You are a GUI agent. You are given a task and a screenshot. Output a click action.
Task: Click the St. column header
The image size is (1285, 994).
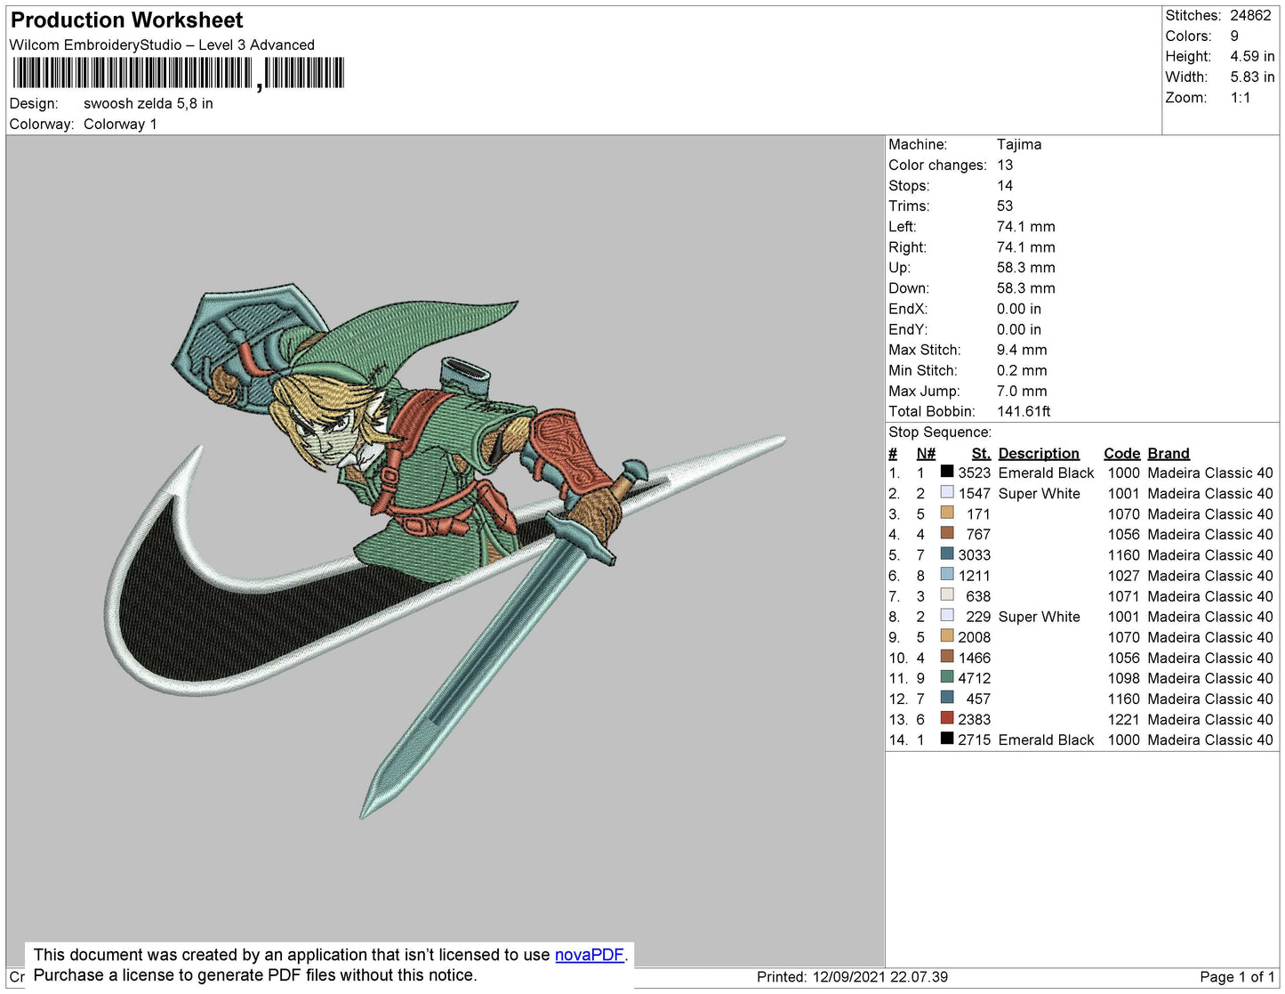pos(980,453)
